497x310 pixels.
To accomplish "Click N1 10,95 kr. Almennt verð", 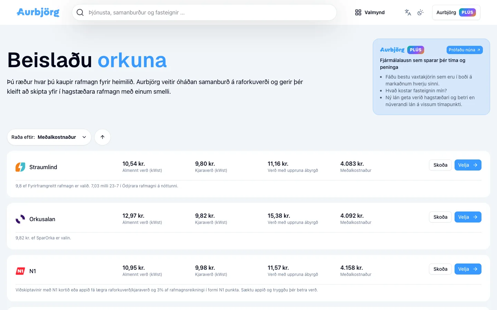I will pyautogui.click(x=142, y=271).
